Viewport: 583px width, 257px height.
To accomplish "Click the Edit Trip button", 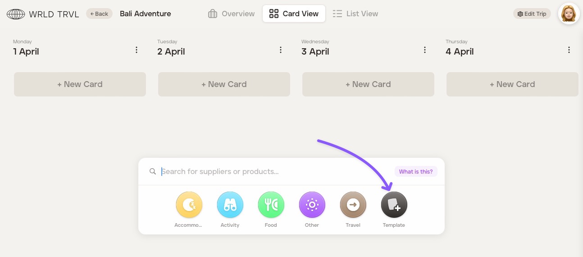I will pos(532,14).
